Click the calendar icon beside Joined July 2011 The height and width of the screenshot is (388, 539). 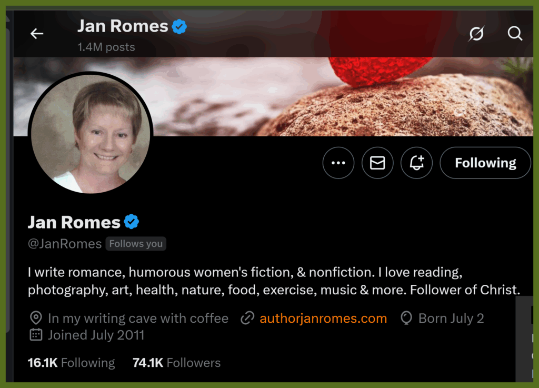(36, 335)
